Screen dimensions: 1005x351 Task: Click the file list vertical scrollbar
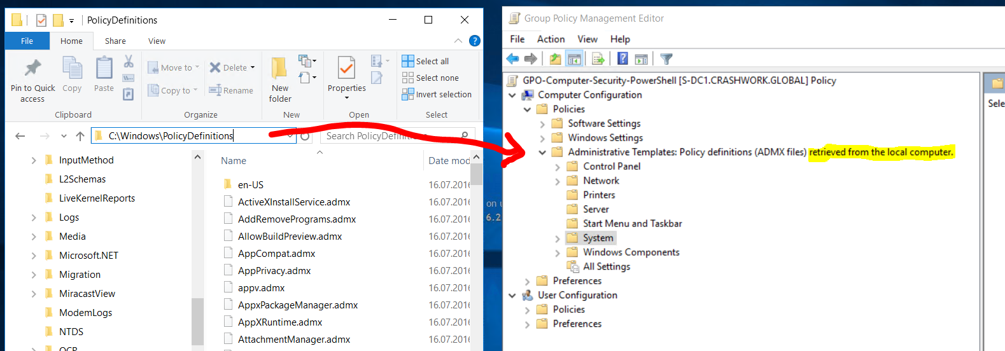[x=476, y=251]
